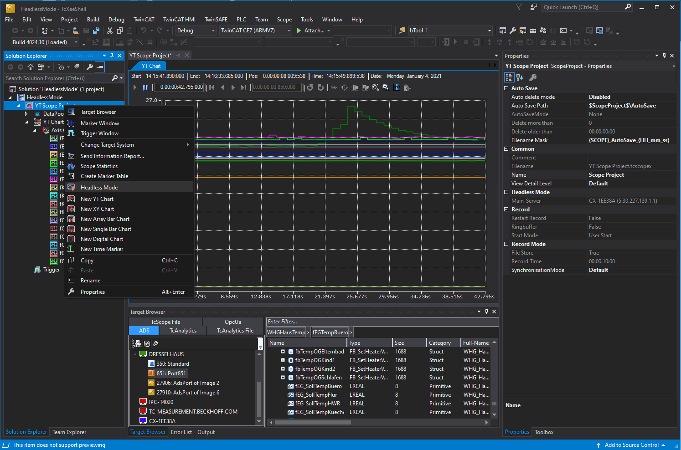Click Create Marker Table icon

71,176
